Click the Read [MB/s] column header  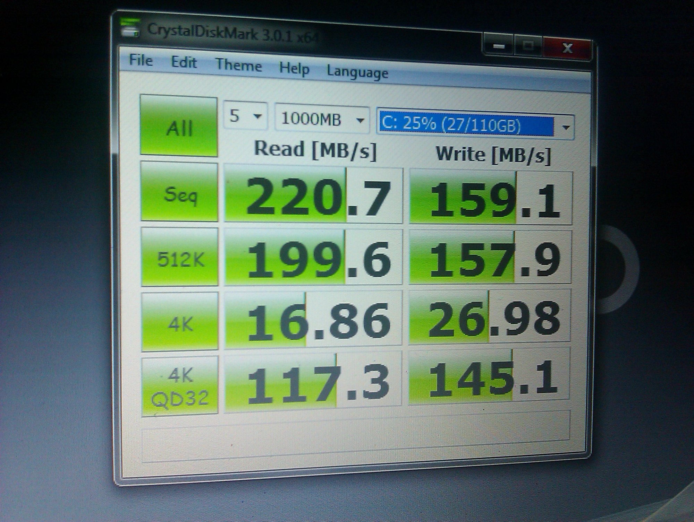click(x=315, y=150)
